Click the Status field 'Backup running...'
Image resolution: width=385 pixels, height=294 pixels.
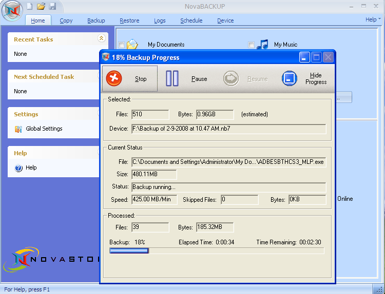click(x=229, y=187)
